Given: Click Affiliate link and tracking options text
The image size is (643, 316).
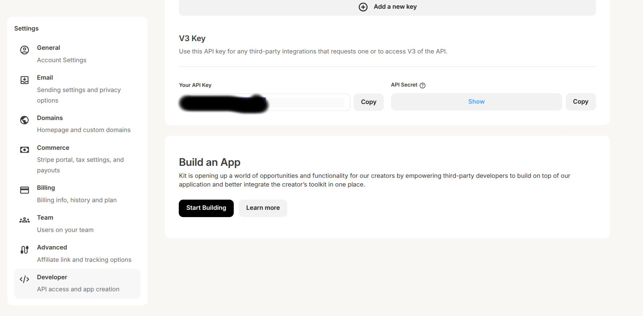Looking at the screenshot, I should point(84,260).
